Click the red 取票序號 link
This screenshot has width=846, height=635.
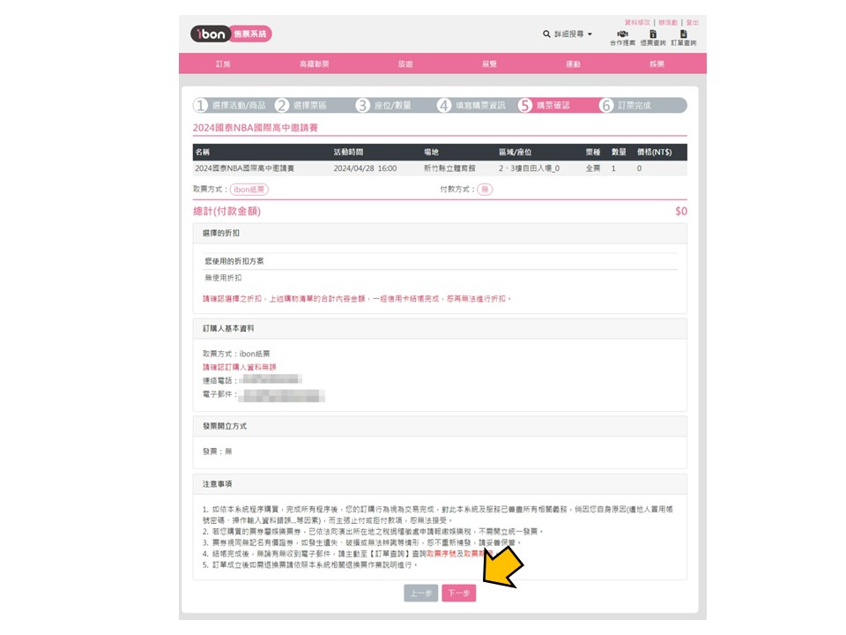(441, 553)
